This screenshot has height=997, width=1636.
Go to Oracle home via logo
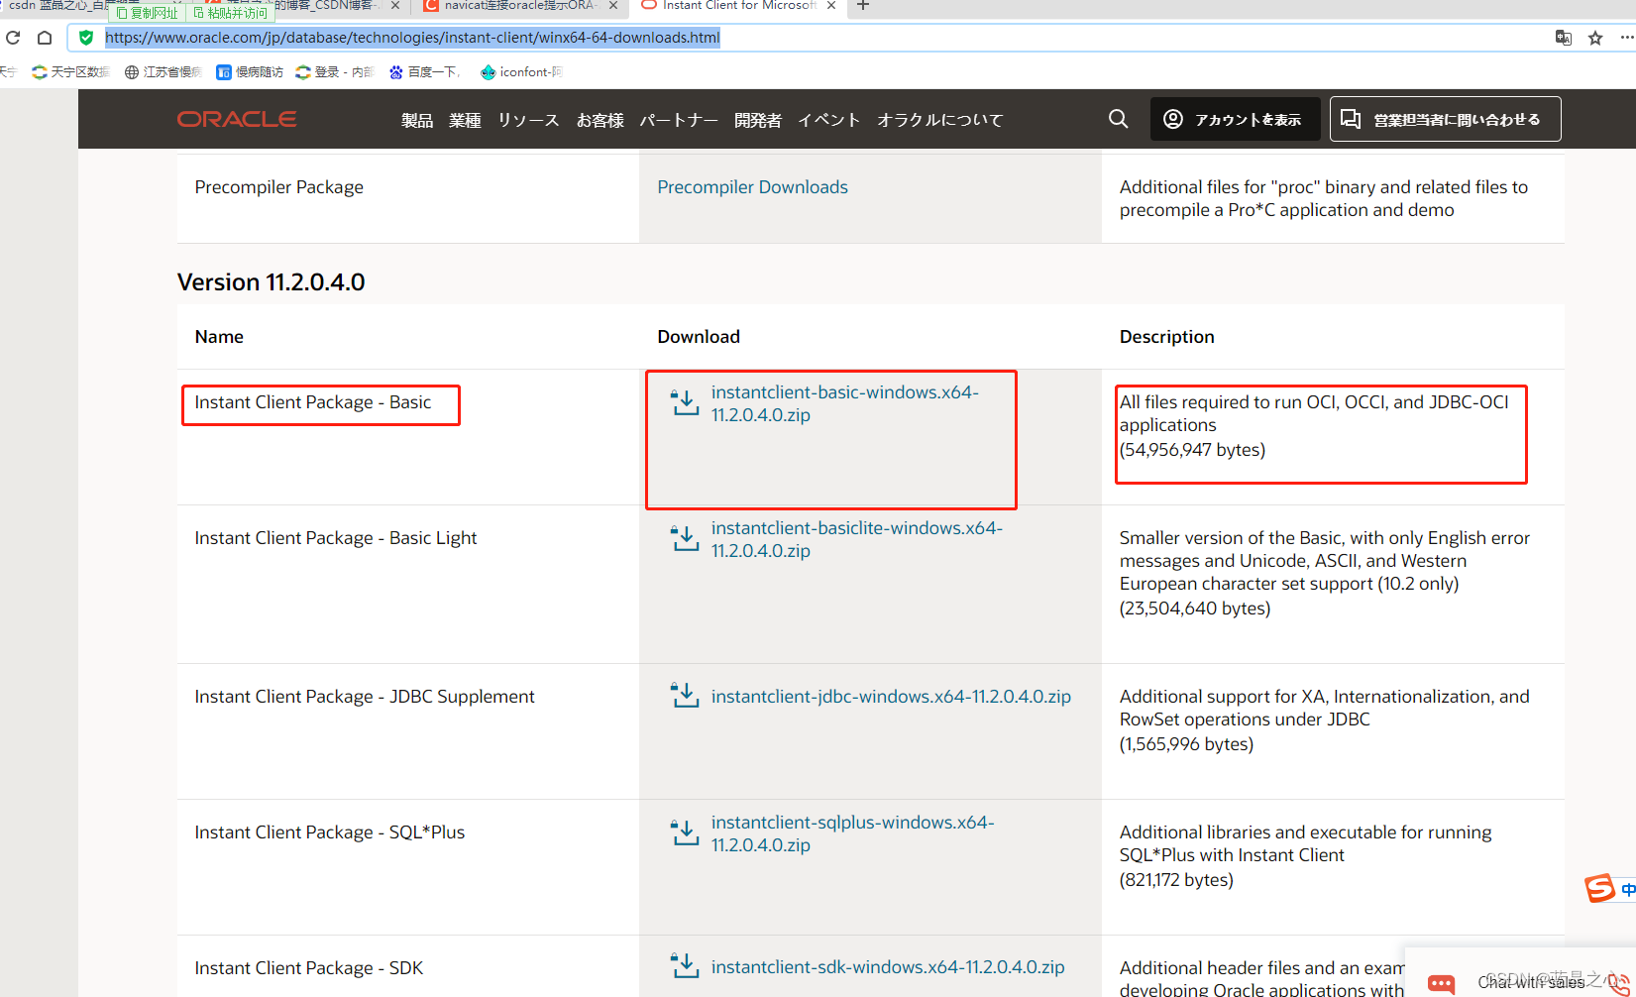[237, 119]
